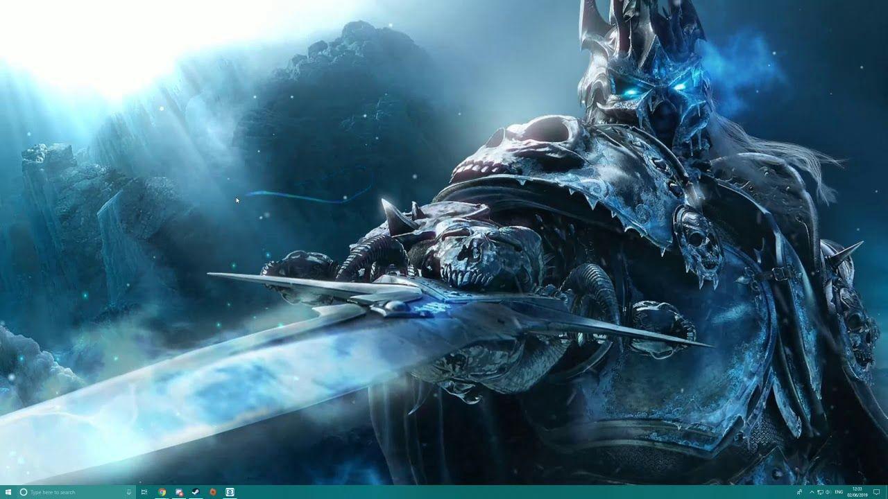Open the Action Center notifications

[x=877, y=492]
